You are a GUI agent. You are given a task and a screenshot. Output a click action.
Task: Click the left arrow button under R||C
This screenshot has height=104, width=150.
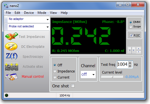click(x=130, y=50)
